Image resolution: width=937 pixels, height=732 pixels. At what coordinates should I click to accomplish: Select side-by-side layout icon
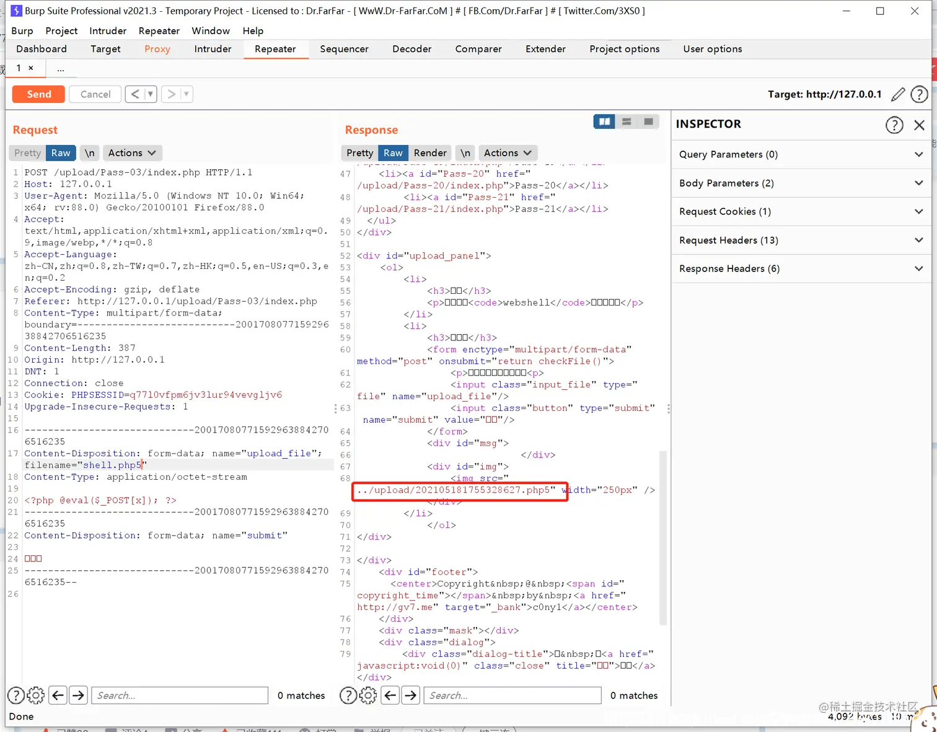604,121
